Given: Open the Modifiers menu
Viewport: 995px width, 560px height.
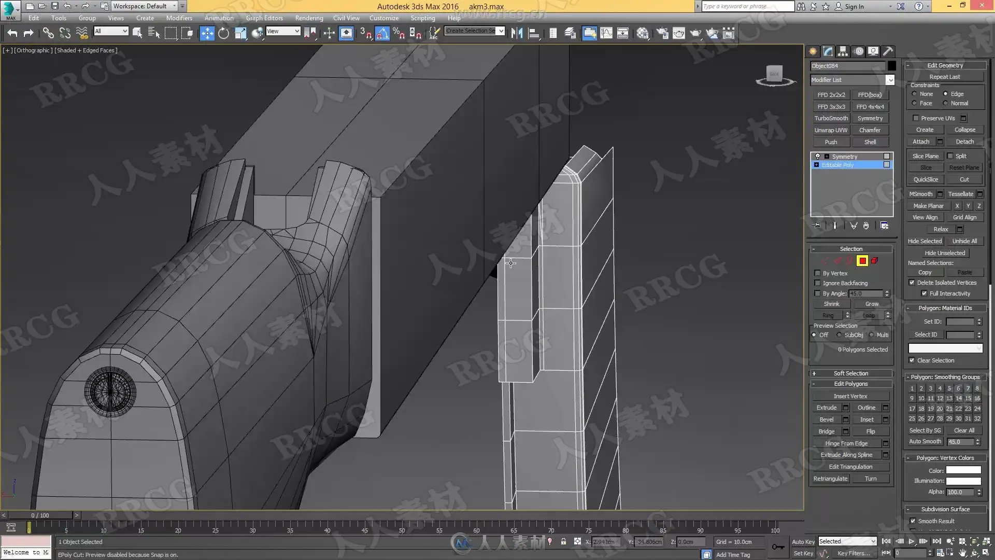Looking at the screenshot, I should (x=179, y=18).
